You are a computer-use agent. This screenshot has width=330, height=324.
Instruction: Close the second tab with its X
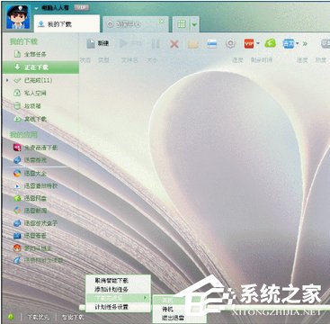click(161, 21)
